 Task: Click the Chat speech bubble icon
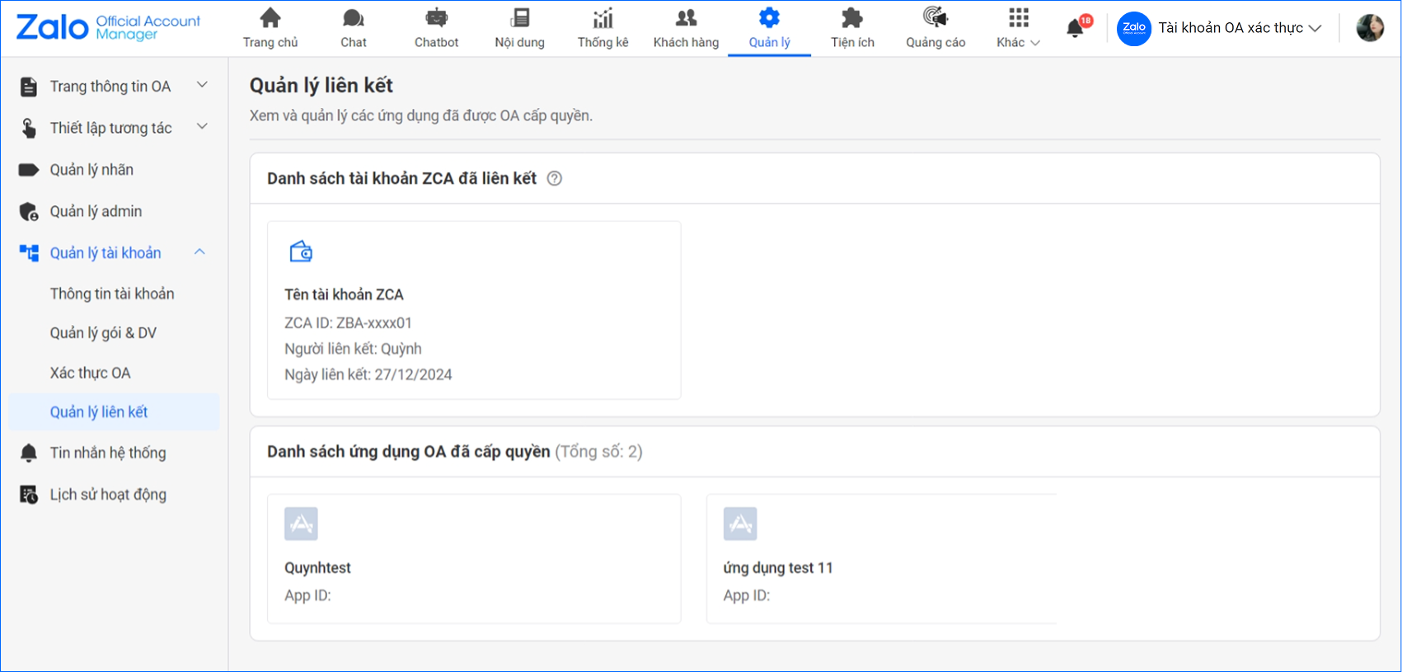354,18
